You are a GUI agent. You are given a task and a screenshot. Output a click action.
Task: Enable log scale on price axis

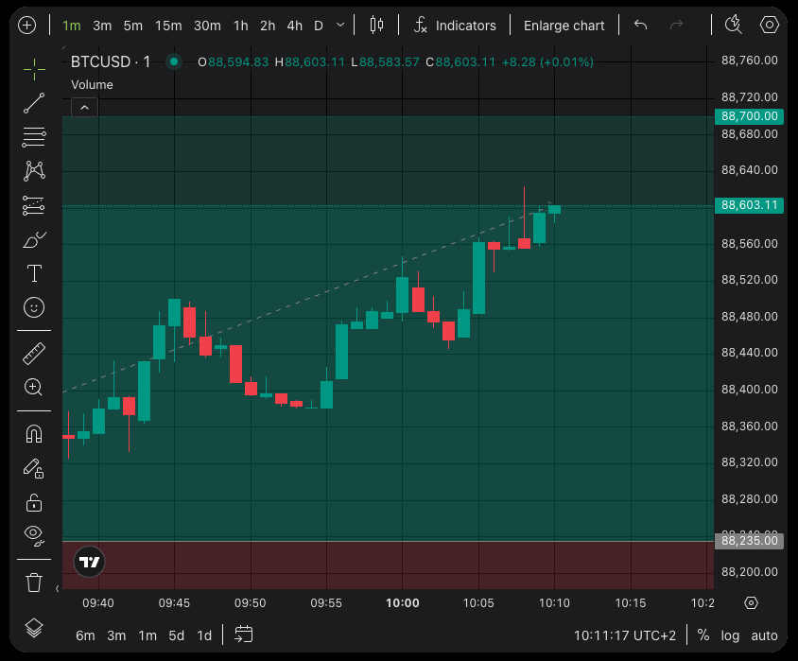coord(729,635)
